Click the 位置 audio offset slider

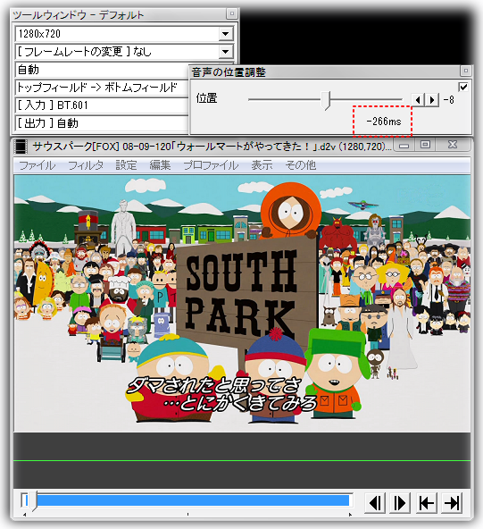coord(325,99)
